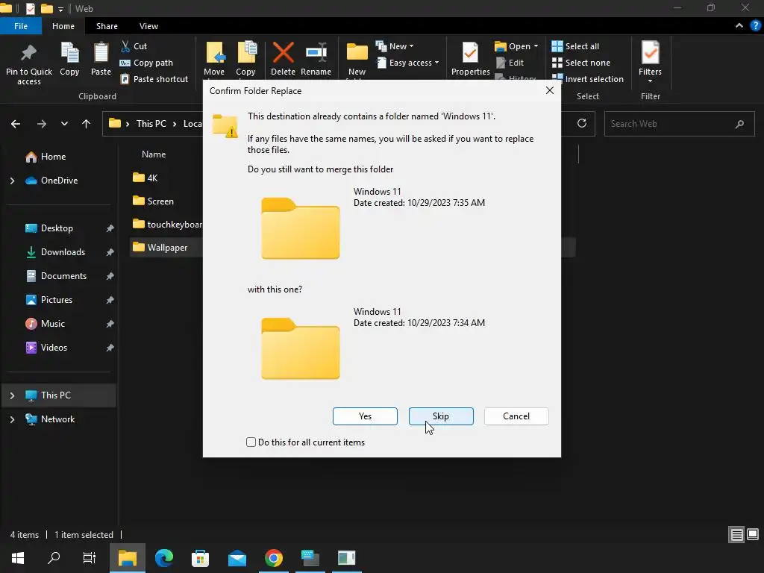
Task: Expand the Open dropdown arrow
Action: coord(536,46)
